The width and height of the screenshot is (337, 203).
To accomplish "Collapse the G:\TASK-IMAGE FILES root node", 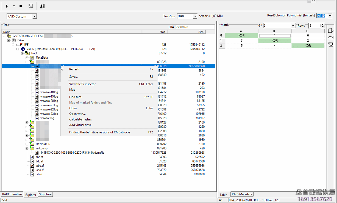I will point(4,36).
